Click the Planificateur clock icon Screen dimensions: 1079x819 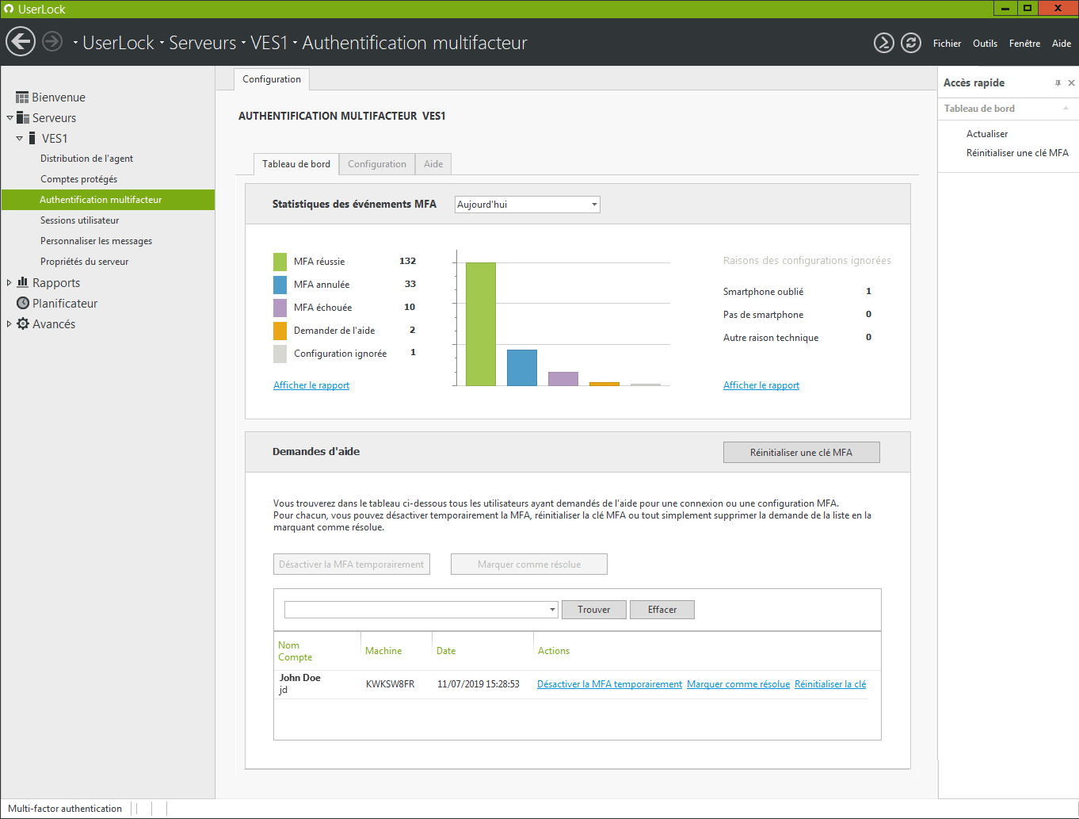pos(23,303)
